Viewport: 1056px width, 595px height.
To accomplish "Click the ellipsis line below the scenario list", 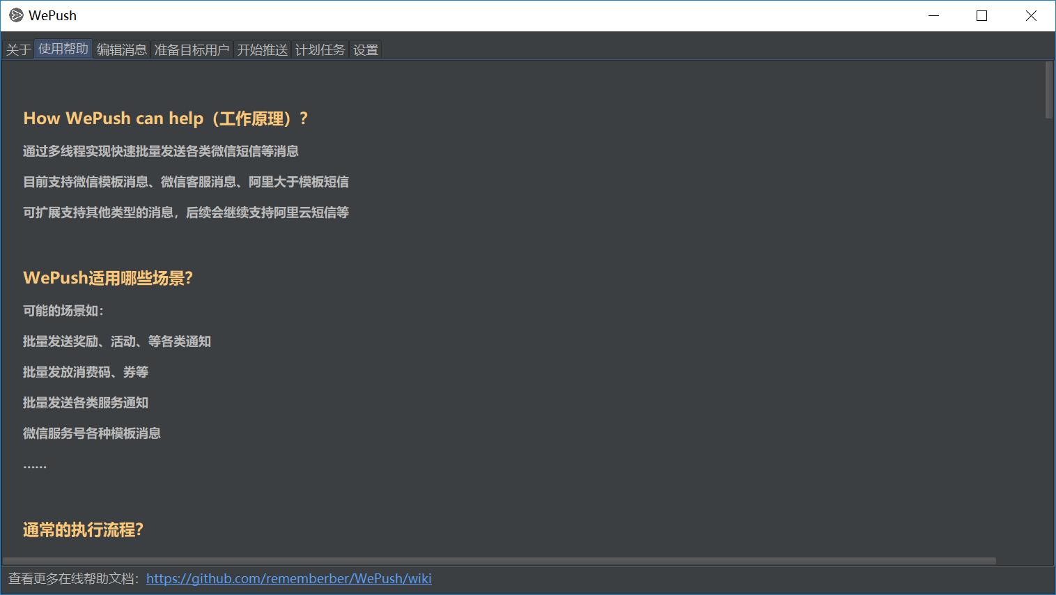I will click(x=35, y=466).
